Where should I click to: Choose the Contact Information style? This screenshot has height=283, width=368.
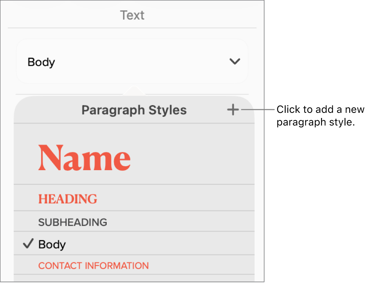pyautogui.click(x=93, y=265)
